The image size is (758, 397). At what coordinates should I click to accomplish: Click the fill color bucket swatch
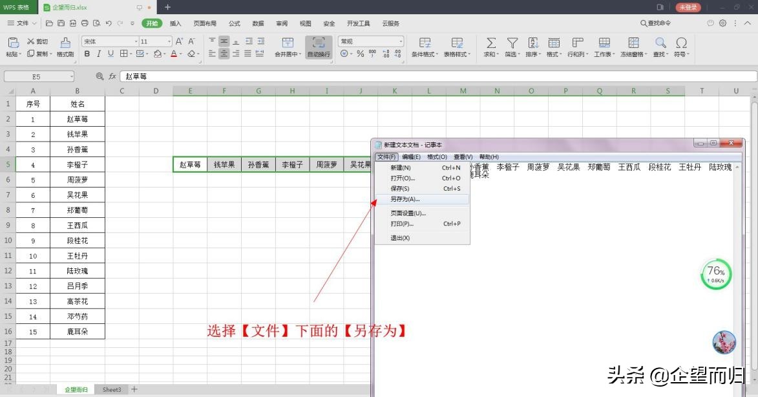coord(157,54)
